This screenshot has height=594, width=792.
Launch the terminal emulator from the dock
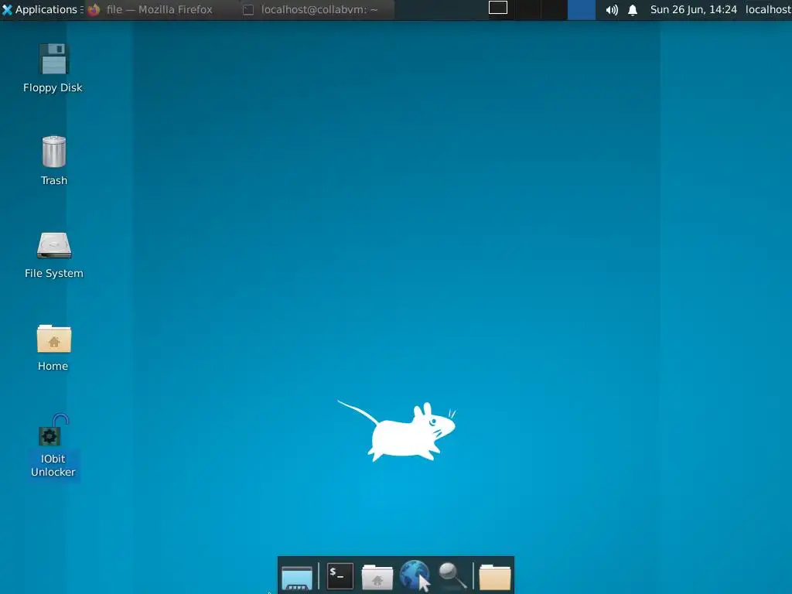(x=340, y=575)
